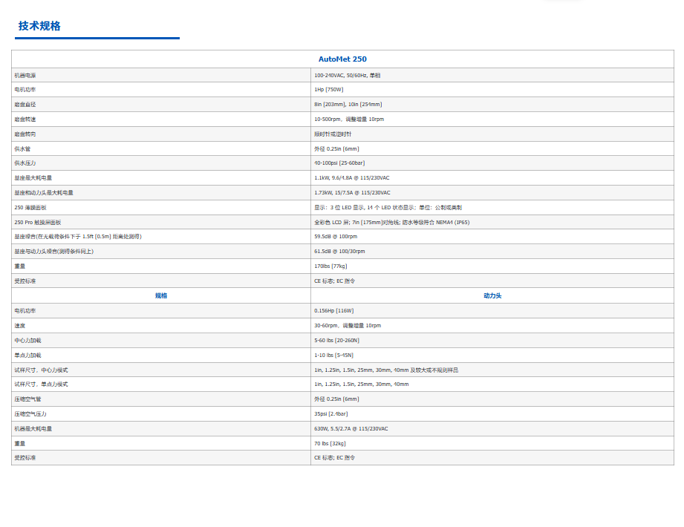Click the 170lbs [77kg] weight value
The image size is (684, 527).
330,266
